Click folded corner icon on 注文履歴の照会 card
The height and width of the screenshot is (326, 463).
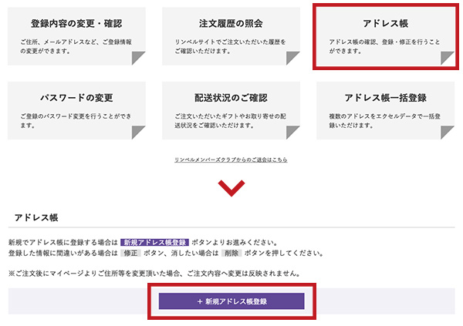point(292,59)
